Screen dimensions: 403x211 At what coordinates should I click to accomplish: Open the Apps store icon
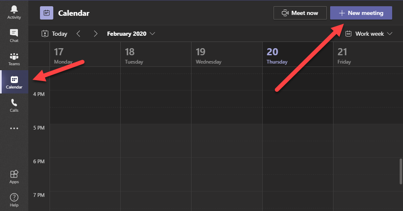[14, 177]
